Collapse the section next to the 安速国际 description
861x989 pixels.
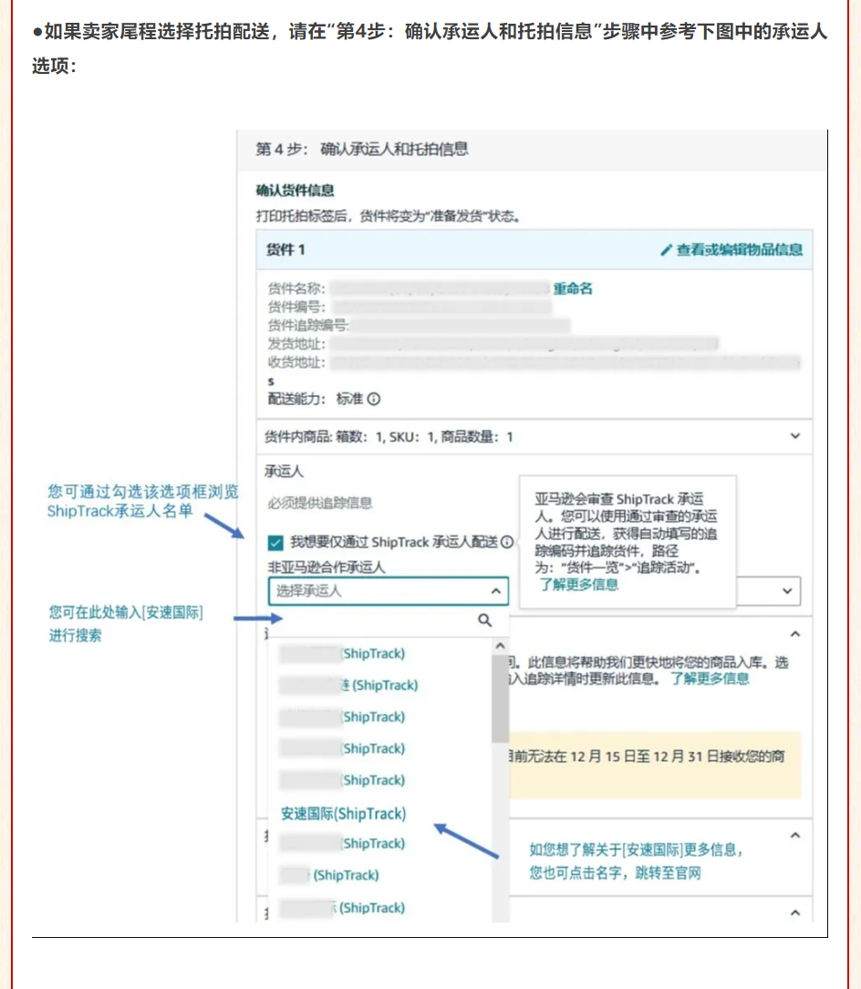point(794,834)
